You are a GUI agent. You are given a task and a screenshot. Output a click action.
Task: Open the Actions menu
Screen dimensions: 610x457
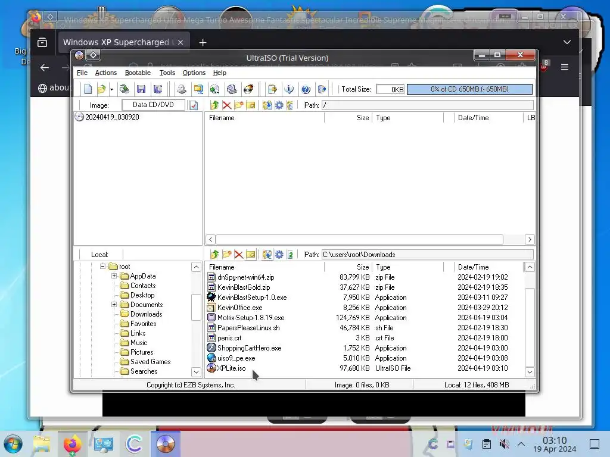(106, 73)
